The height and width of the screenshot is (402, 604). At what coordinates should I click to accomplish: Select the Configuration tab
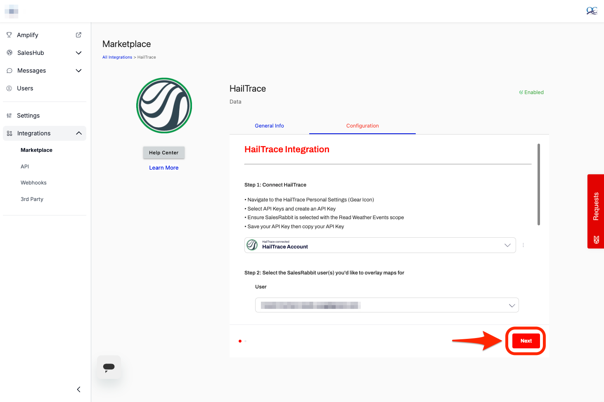(362, 126)
